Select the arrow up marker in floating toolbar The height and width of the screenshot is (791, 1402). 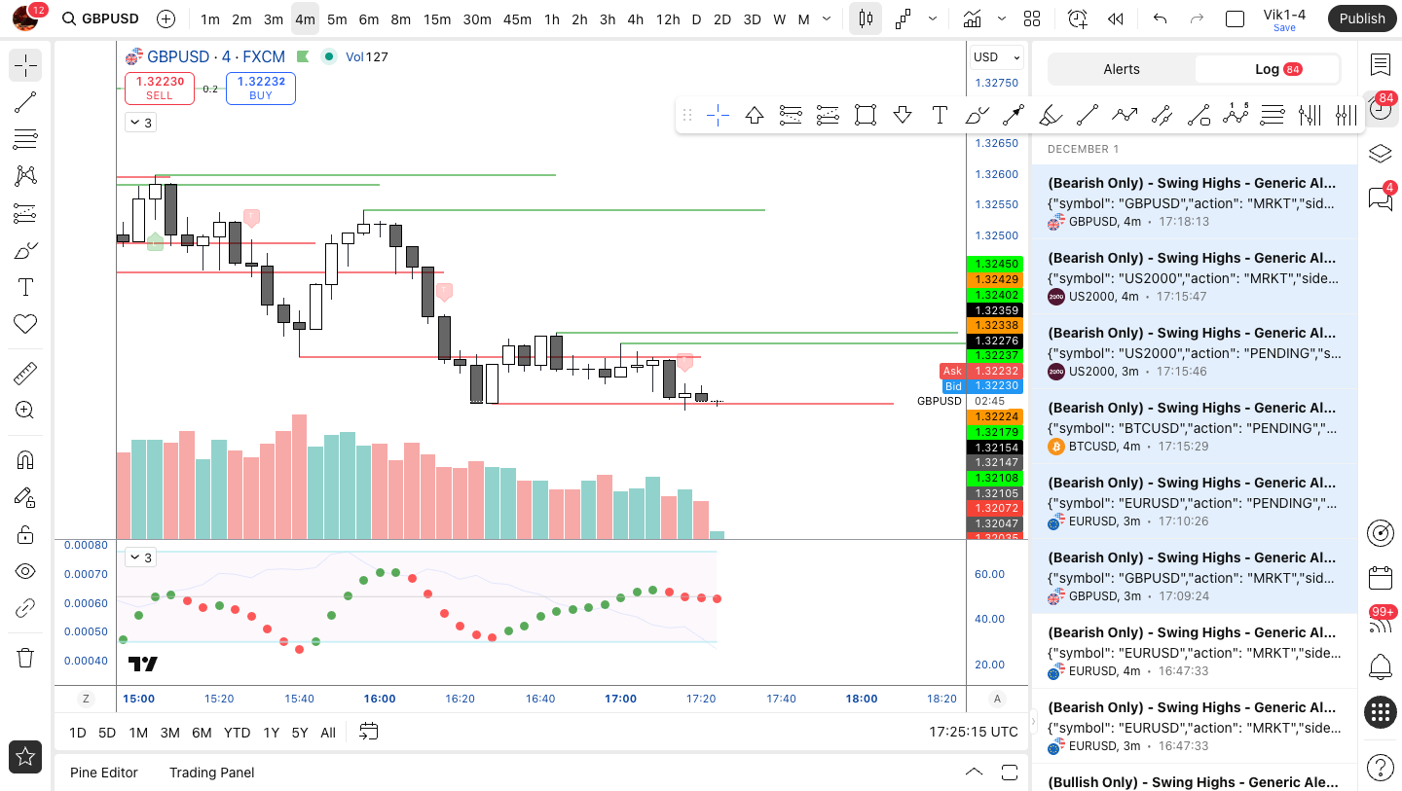755,116
